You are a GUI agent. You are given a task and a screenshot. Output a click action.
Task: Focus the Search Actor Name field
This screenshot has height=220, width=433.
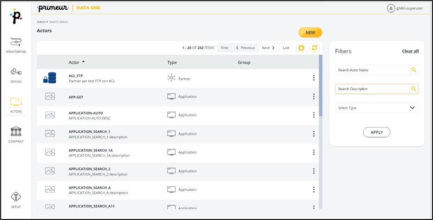372,70
